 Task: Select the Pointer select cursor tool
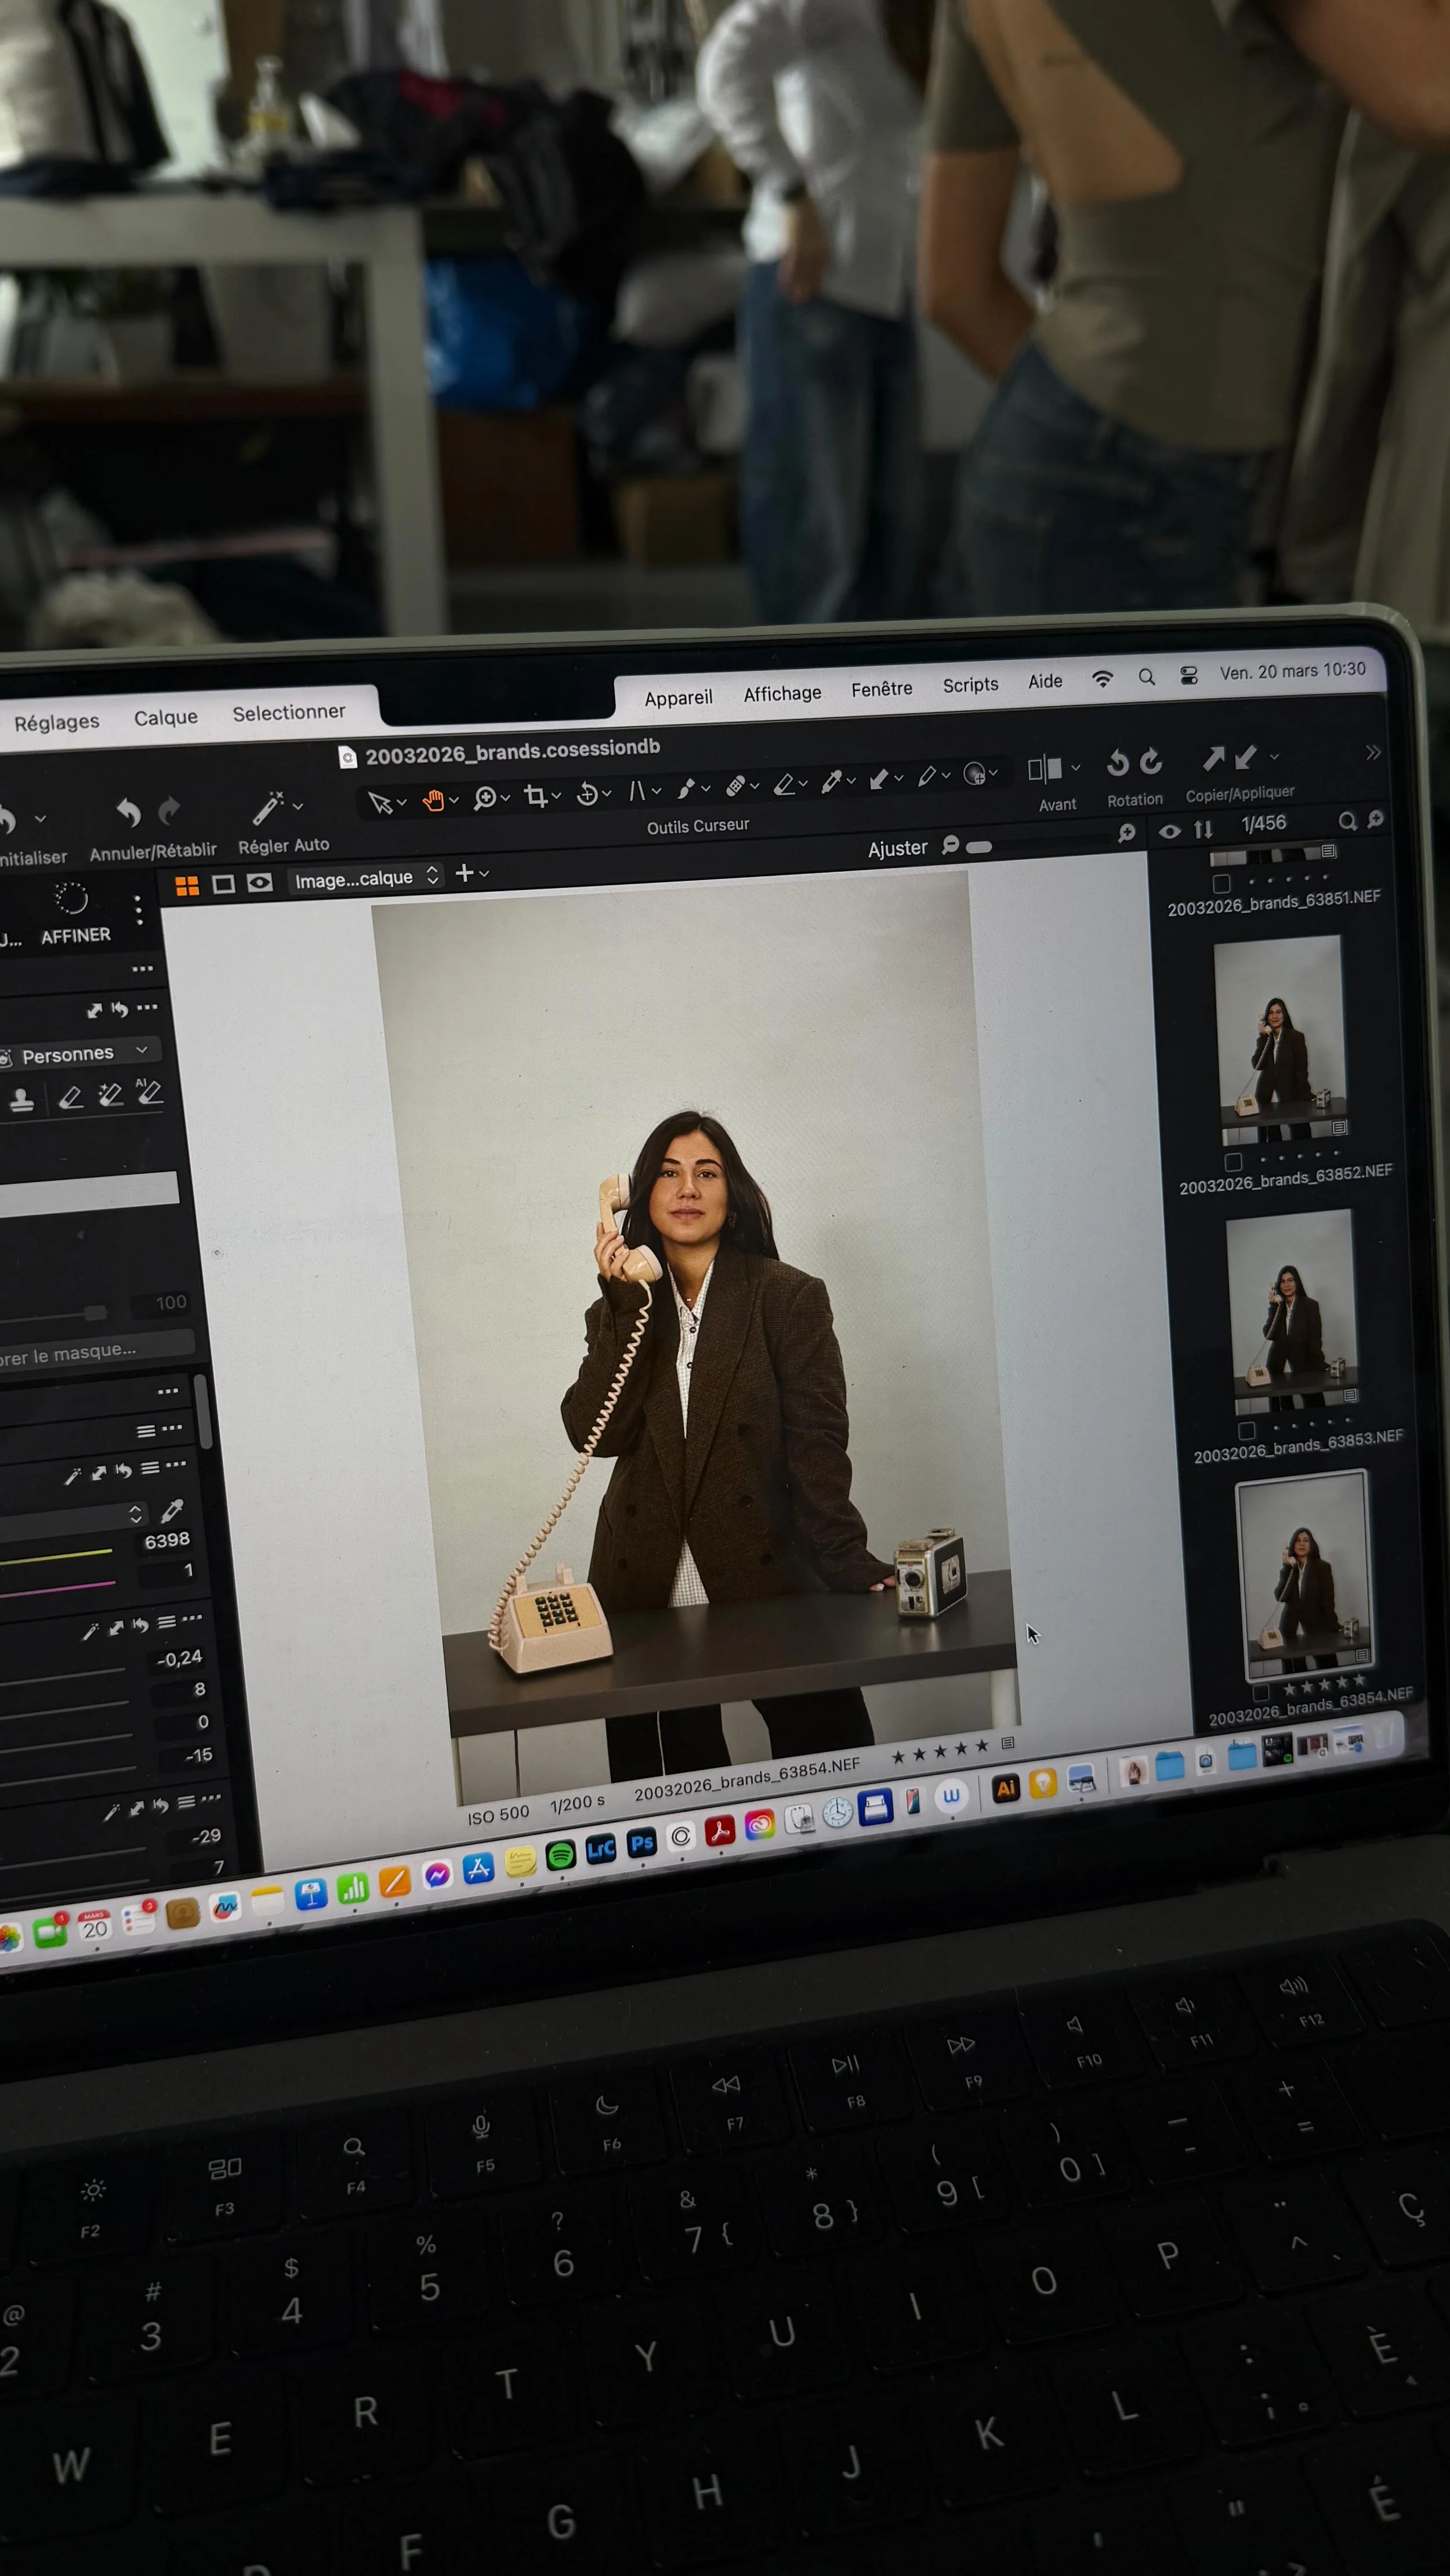(379, 802)
